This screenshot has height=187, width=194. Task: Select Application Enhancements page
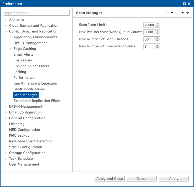click(35, 37)
